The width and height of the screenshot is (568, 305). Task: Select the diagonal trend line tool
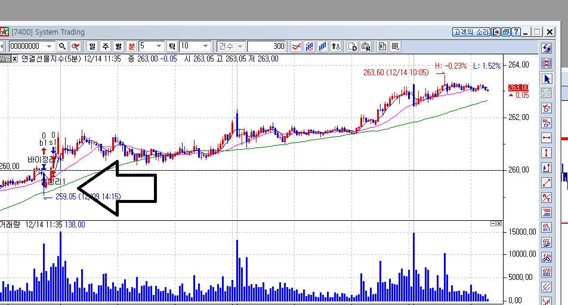pyautogui.click(x=547, y=183)
